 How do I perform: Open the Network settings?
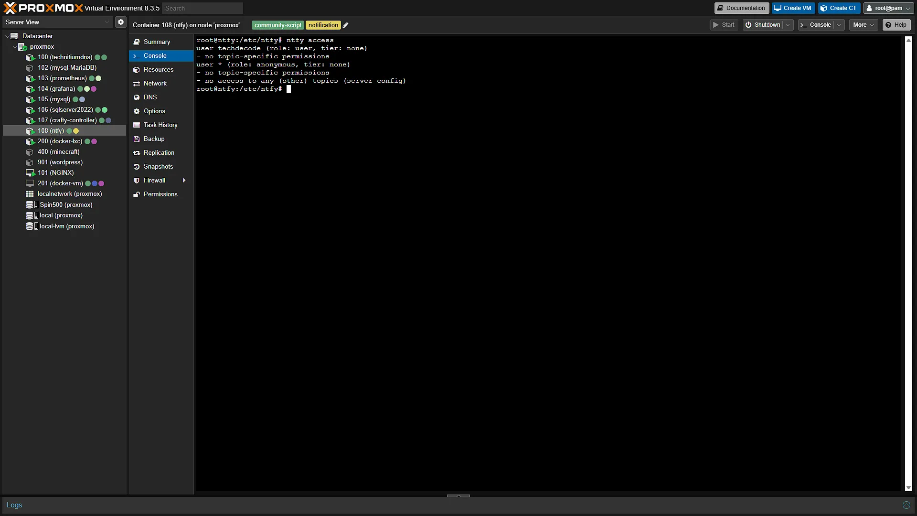click(x=161, y=84)
